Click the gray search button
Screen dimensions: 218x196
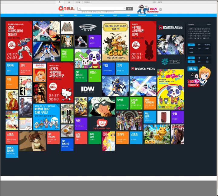[x=129, y=9]
